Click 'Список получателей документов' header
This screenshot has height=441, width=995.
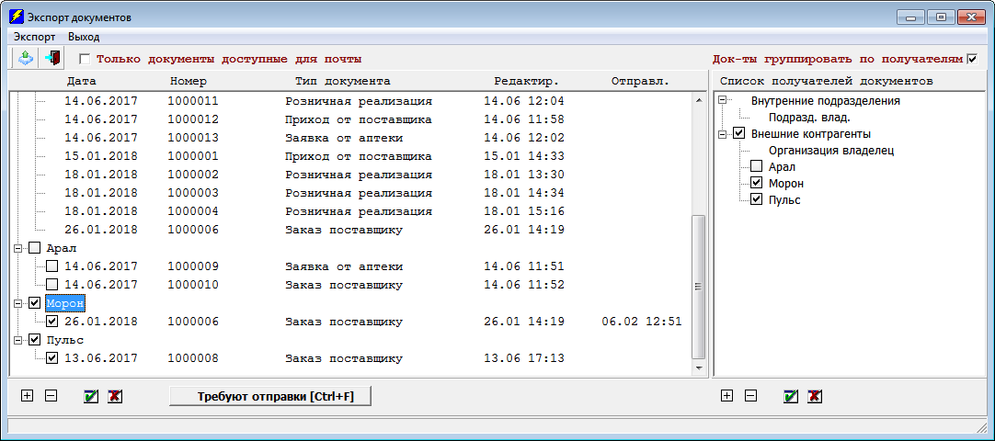(827, 81)
